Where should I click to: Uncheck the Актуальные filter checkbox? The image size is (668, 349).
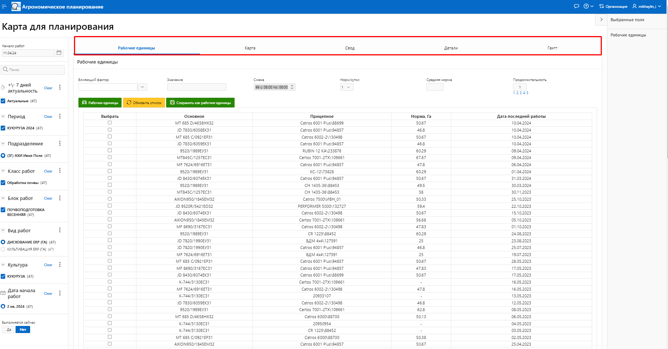(3, 101)
